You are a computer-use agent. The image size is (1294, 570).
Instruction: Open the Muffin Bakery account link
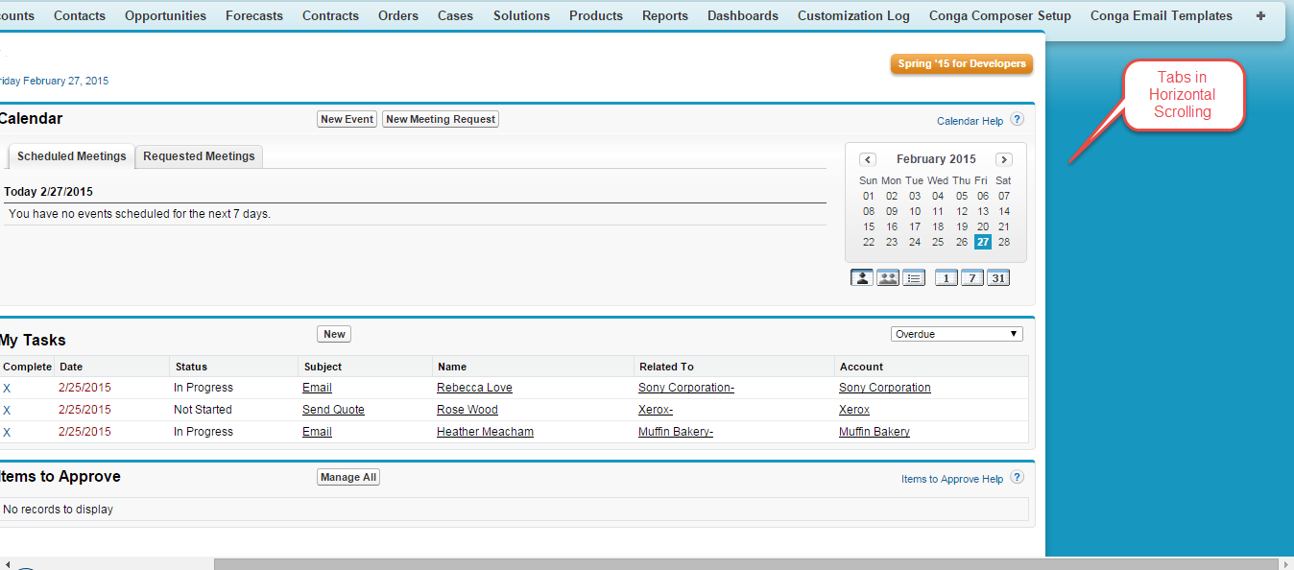[x=875, y=432]
